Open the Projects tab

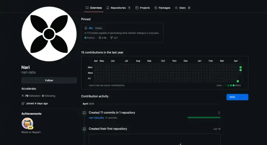click(142, 8)
